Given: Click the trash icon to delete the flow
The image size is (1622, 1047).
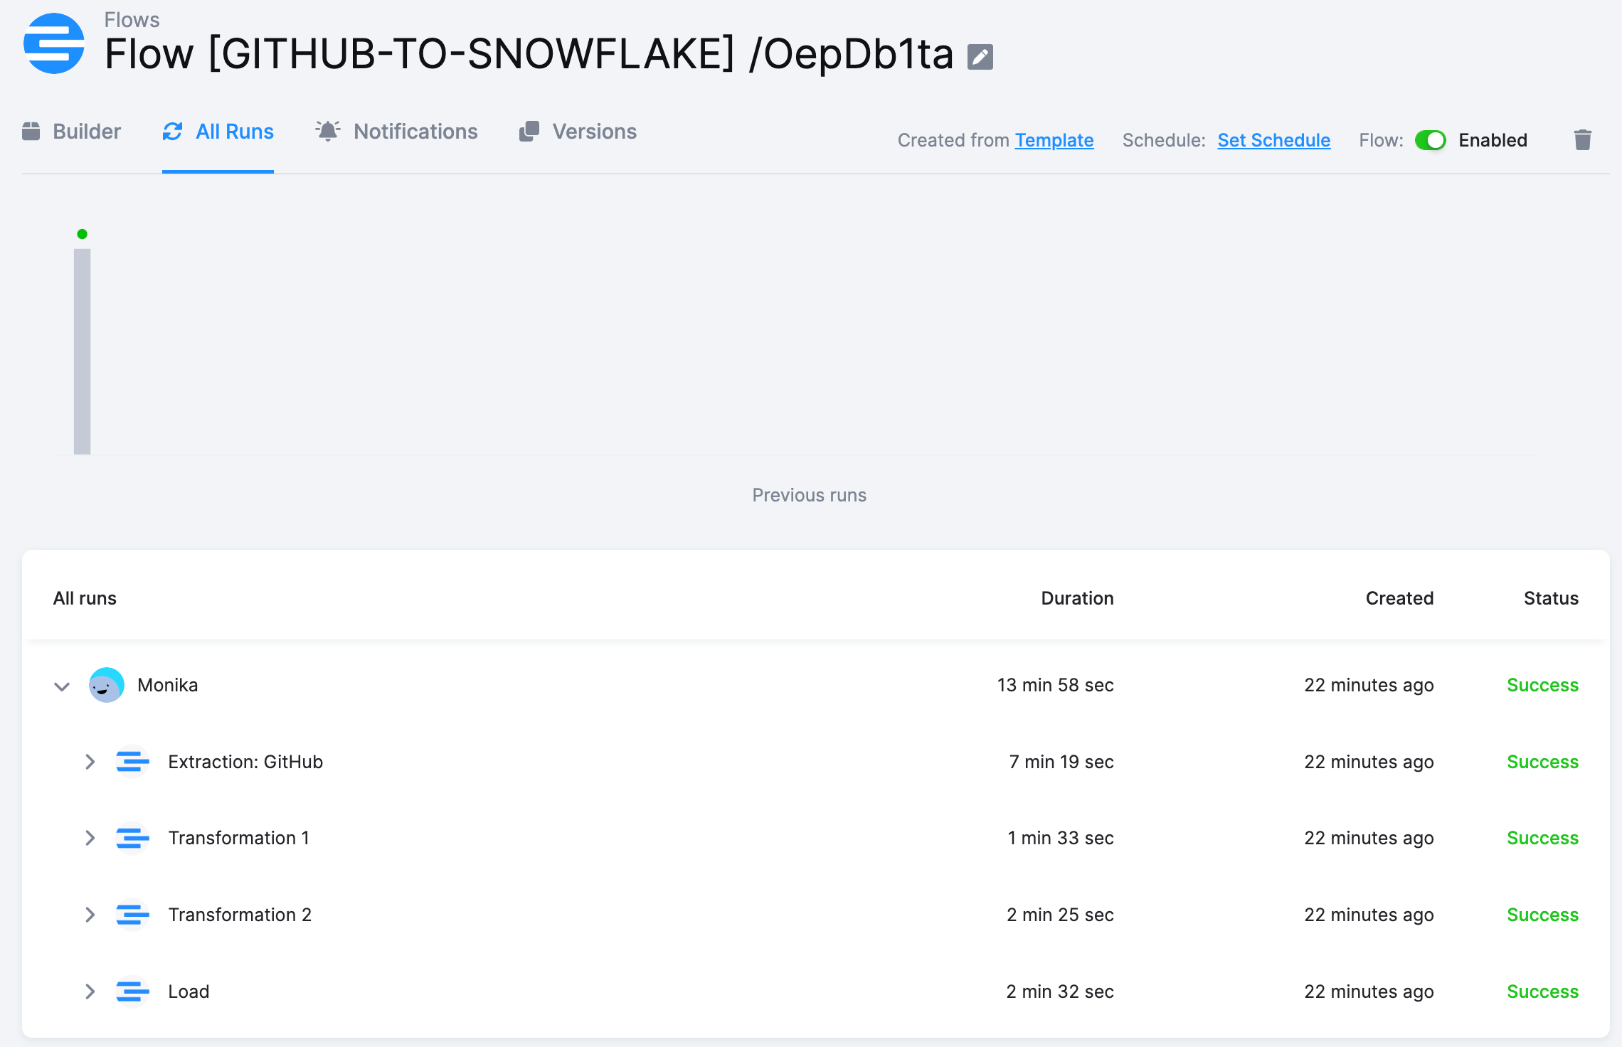Looking at the screenshot, I should [1582, 139].
